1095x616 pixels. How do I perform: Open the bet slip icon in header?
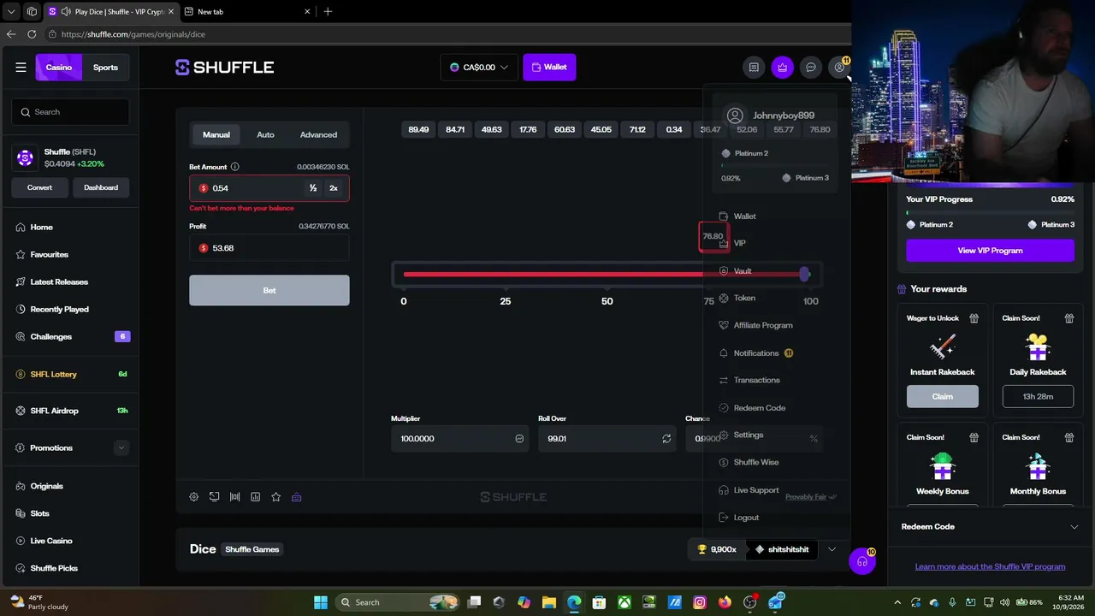tap(754, 68)
